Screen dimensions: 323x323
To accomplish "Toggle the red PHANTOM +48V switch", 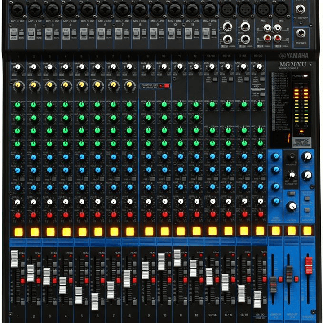I will [166, 85].
